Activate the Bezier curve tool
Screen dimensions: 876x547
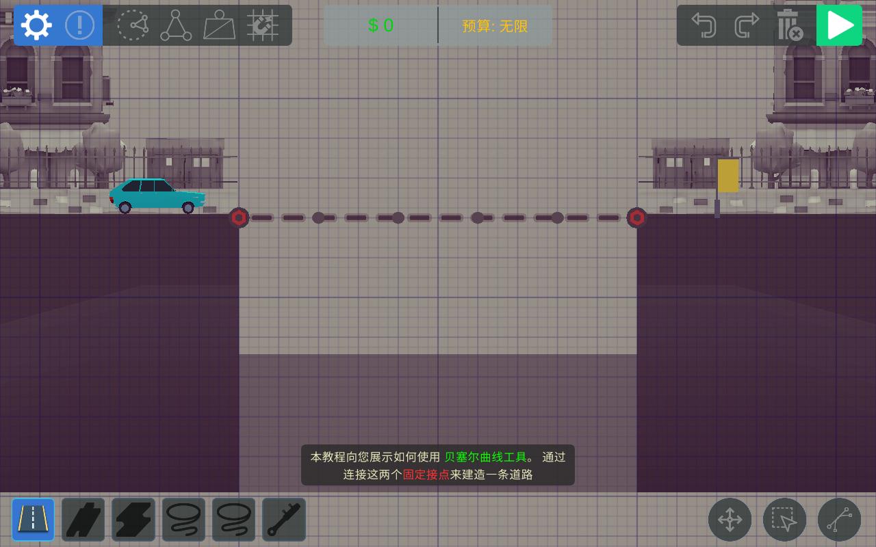839,520
